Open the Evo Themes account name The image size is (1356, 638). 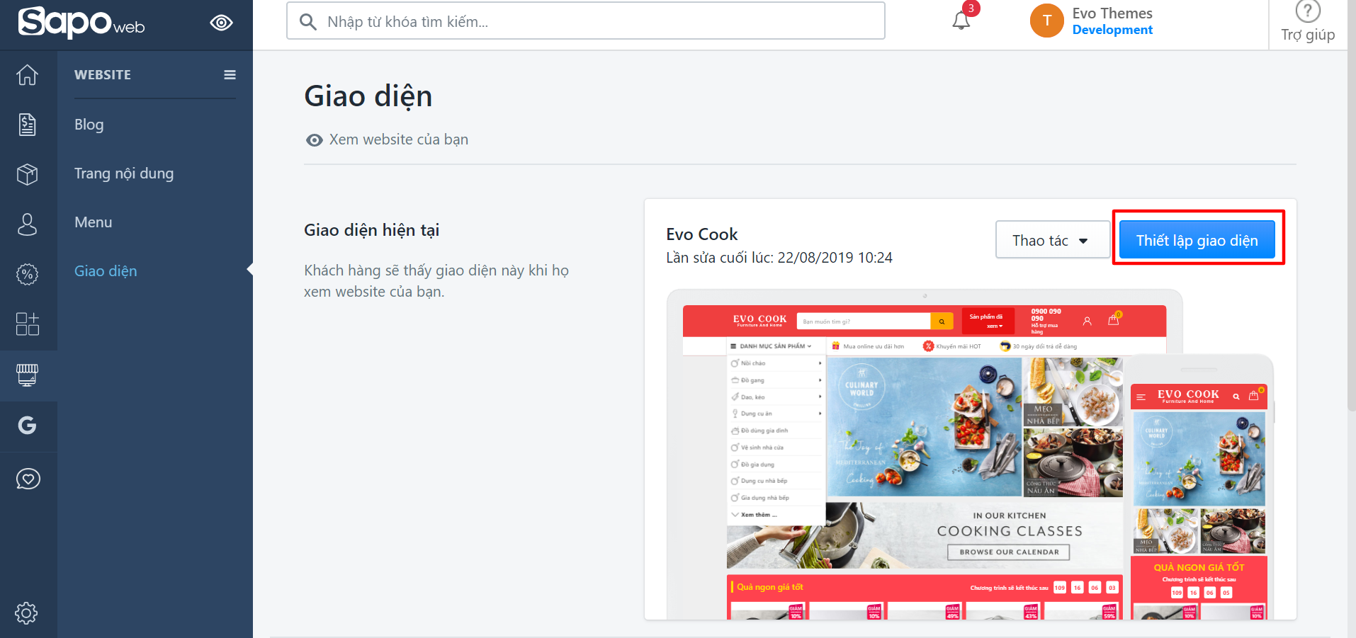[x=1112, y=13]
